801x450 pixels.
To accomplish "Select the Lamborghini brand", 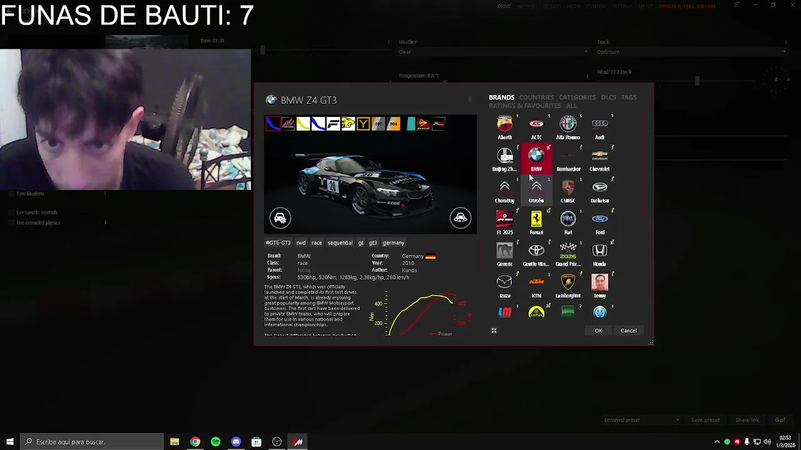I will 568,286.
